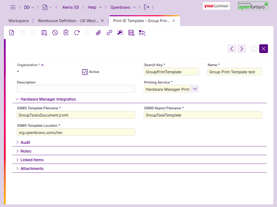Click the chain link icon in the toolbar
Viewport: 277px width, 207px height.
[x=109, y=33]
